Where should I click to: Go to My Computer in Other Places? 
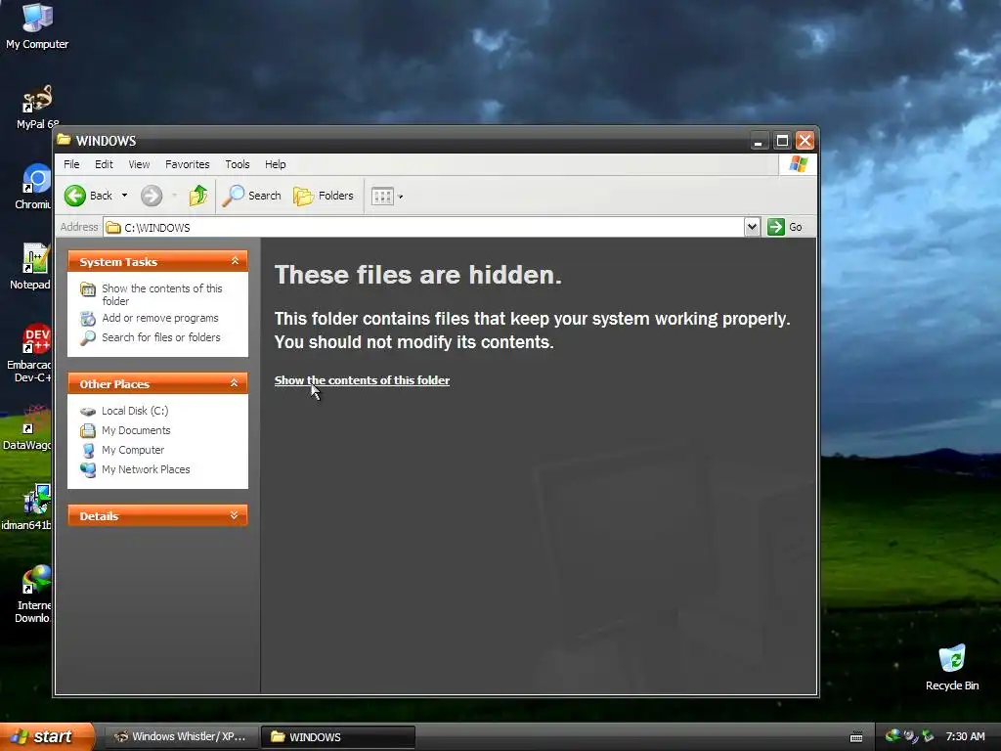[133, 450]
